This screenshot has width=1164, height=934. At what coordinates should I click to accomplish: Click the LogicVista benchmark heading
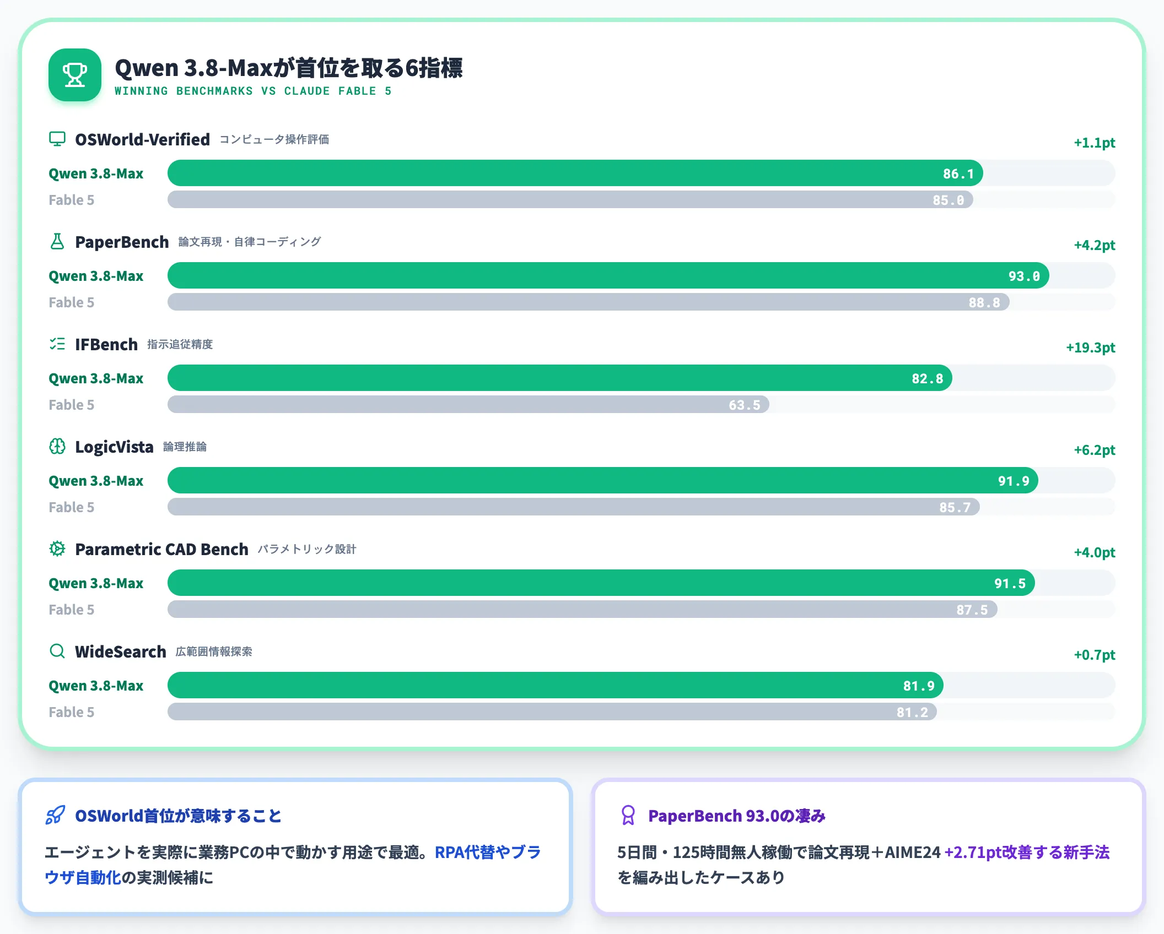(x=114, y=447)
